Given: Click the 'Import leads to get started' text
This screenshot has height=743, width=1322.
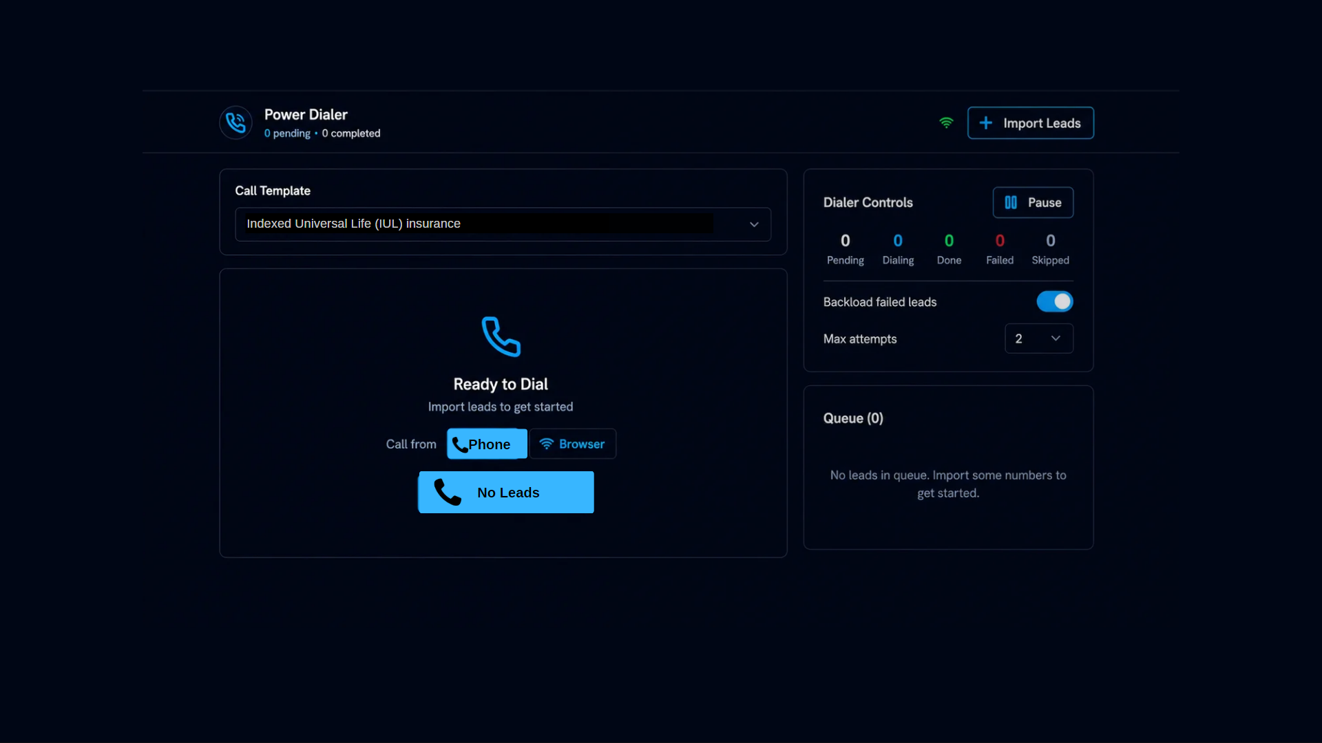Looking at the screenshot, I should tap(501, 407).
